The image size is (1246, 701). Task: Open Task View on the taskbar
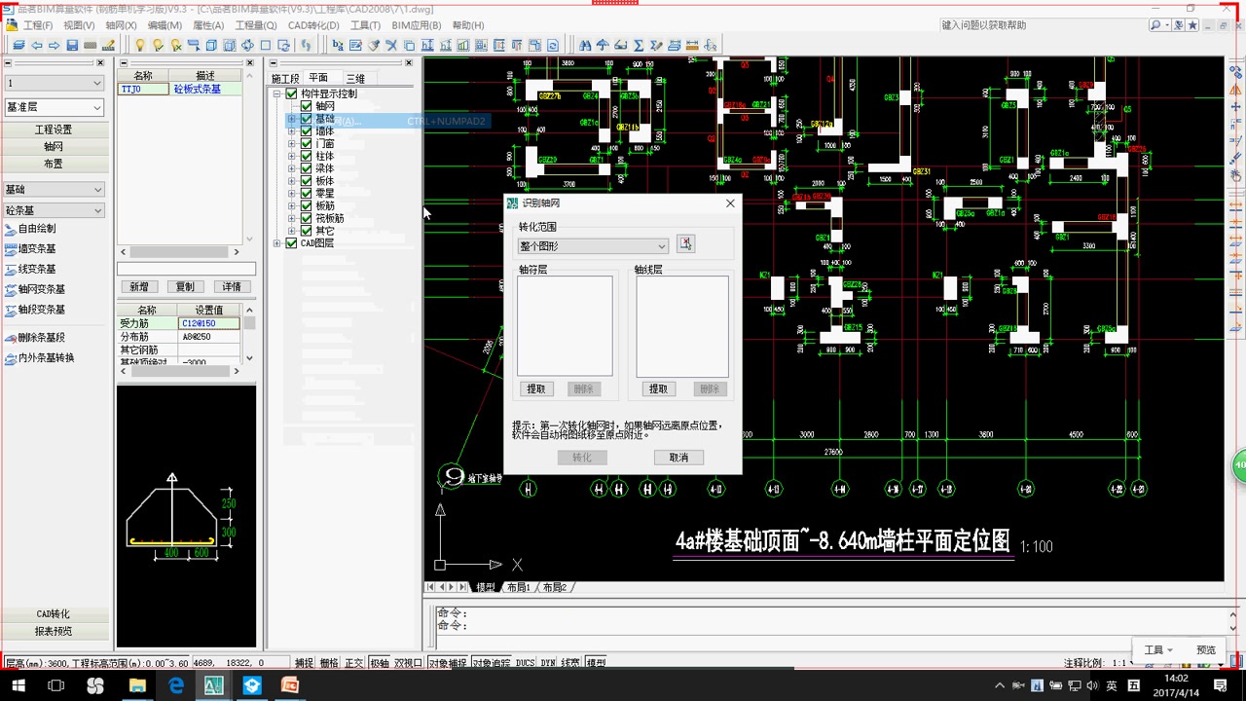click(x=55, y=685)
